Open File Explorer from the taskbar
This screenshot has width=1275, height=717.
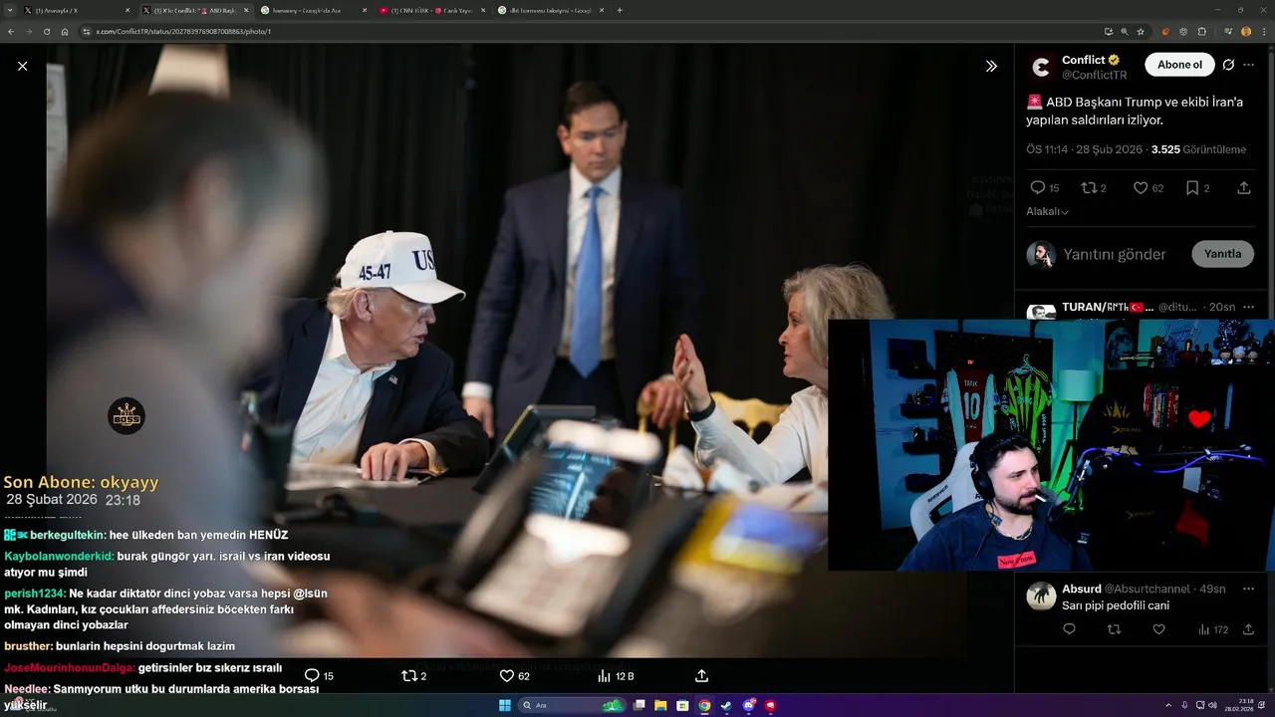(660, 705)
